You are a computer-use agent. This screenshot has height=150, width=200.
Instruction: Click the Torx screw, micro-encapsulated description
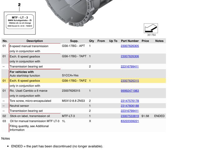(30, 101)
